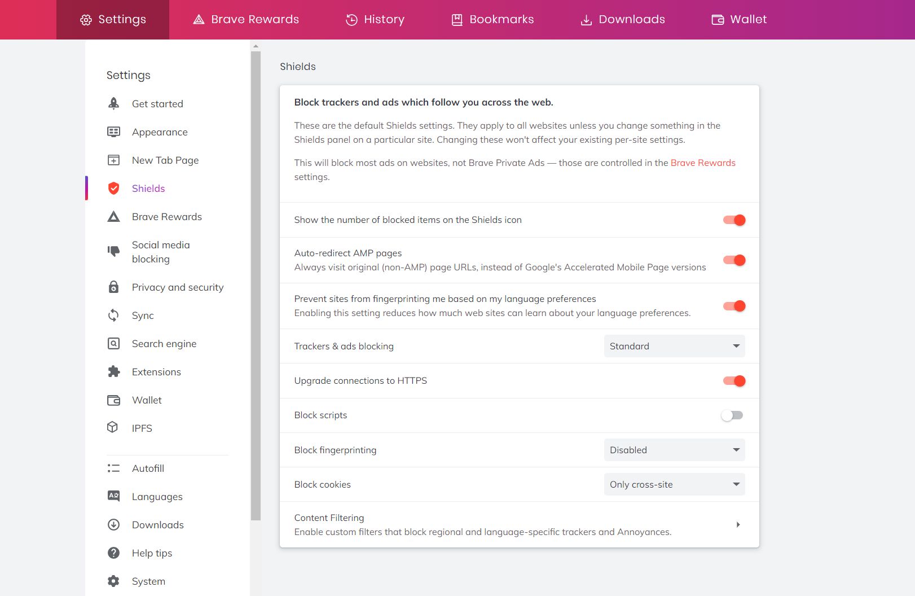This screenshot has width=915, height=596.
Task: Click the red Shields icon in sidebar
Action: 113,188
